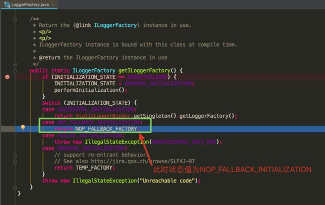Click the '@return' Javadoc tag
The width and height of the screenshot is (325, 205).
tap(49, 57)
